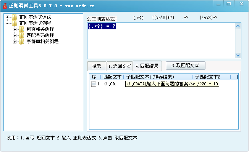Click the 2.正则表达式 label

(102, 19)
